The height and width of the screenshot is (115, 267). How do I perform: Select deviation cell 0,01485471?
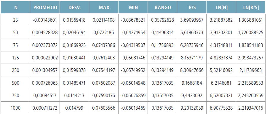click(x=74, y=83)
